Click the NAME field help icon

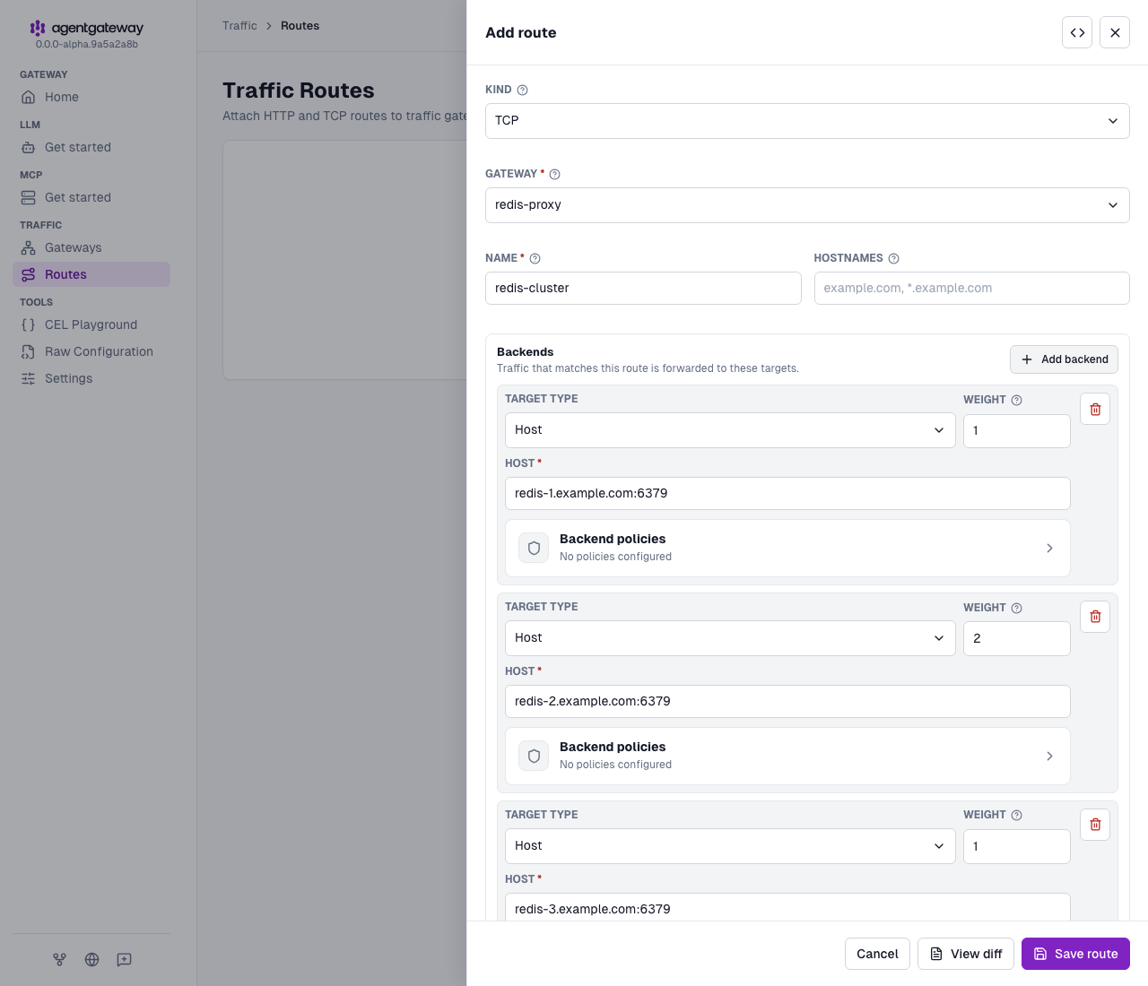[x=535, y=258]
